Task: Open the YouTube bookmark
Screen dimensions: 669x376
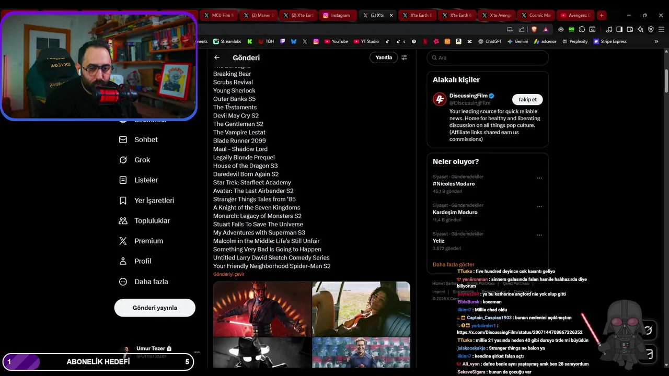Action: (x=336, y=41)
